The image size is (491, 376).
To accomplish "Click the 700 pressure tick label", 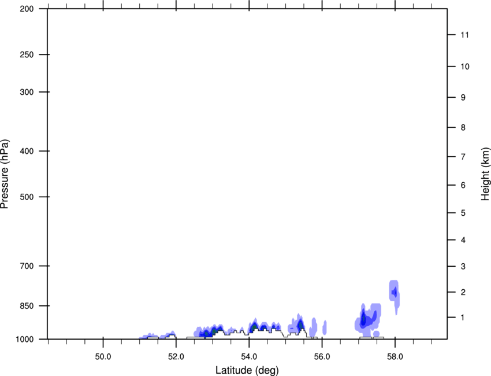I will click(x=27, y=266).
